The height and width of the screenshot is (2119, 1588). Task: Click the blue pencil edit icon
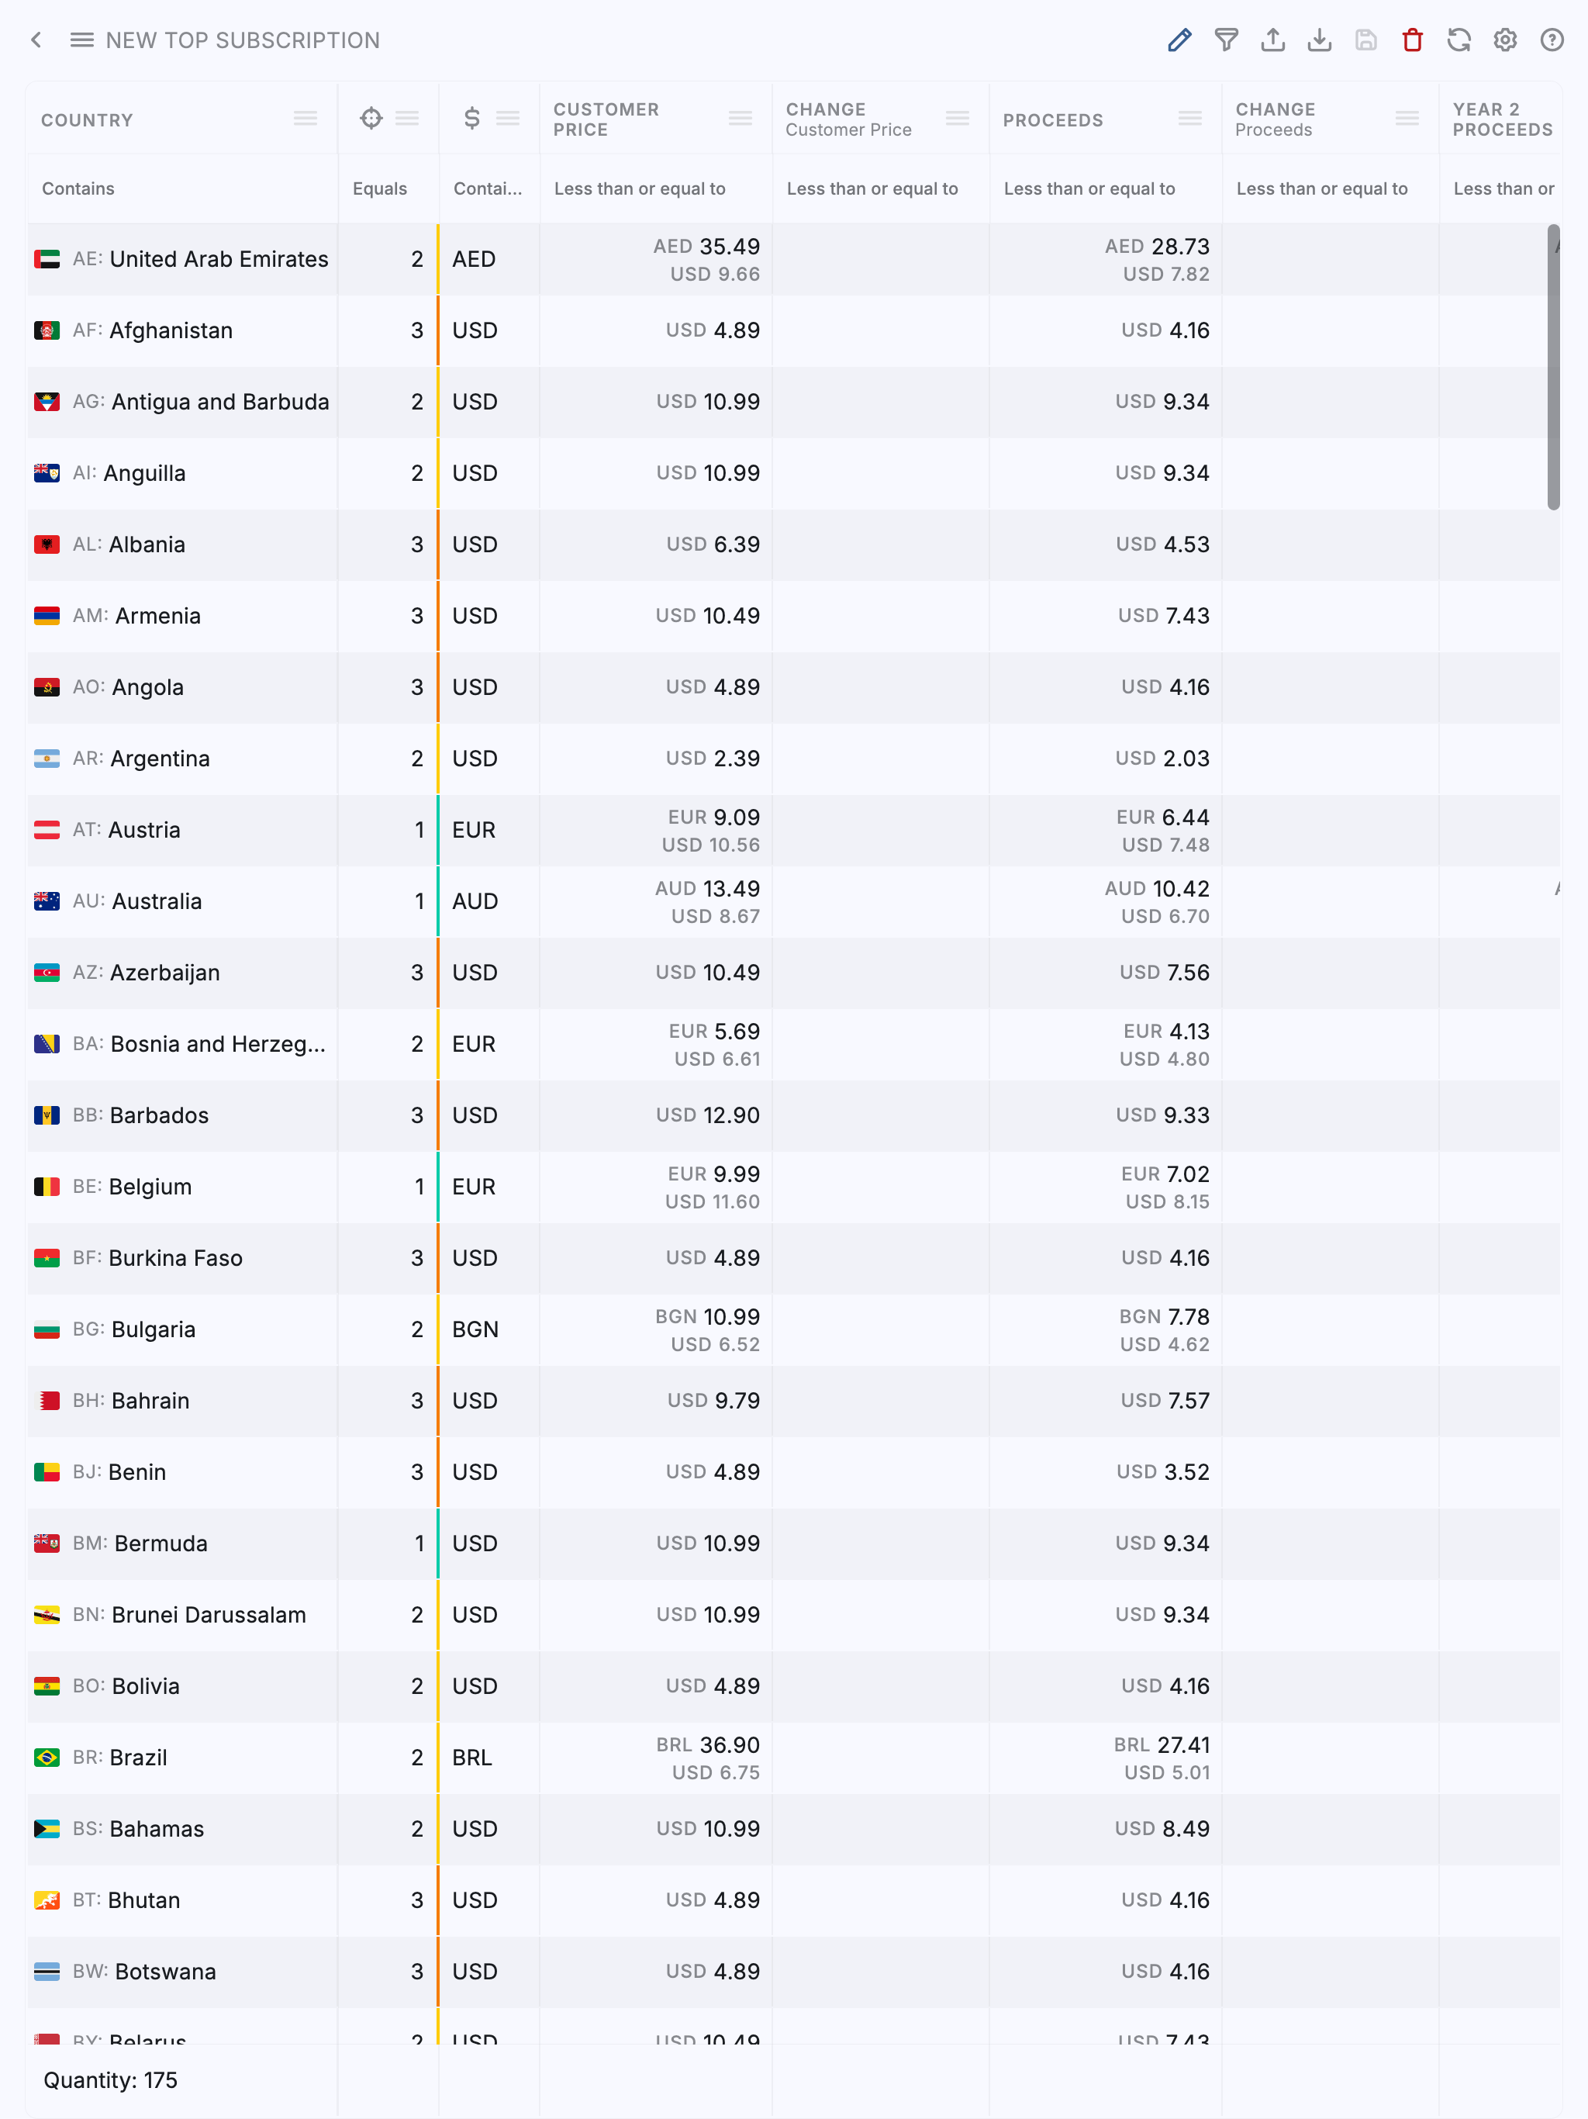tap(1179, 40)
